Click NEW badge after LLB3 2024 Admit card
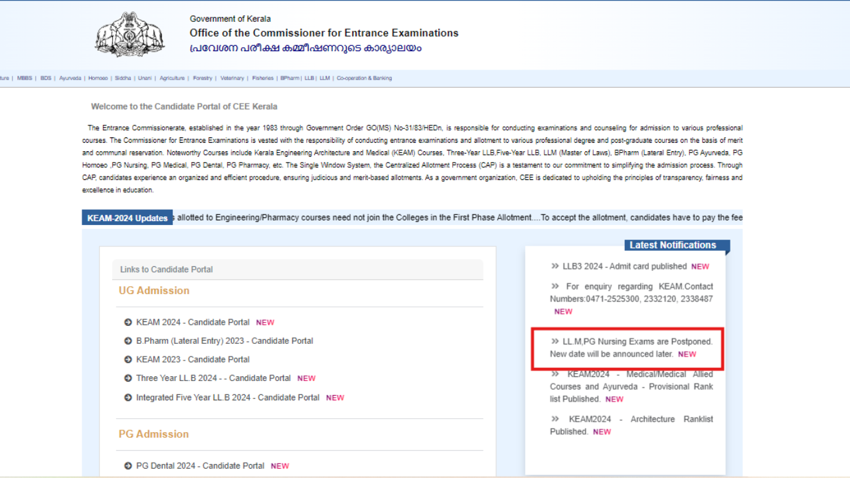850x478 pixels. click(700, 267)
